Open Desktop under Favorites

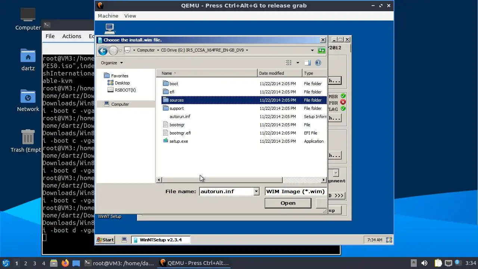tap(122, 83)
